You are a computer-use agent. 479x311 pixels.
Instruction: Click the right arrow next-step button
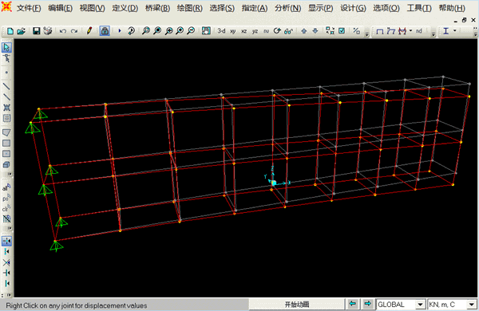coord(368,304)
